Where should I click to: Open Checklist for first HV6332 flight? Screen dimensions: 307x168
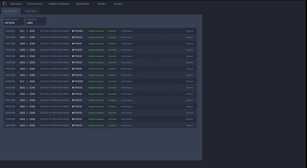(x=112, y=31)
